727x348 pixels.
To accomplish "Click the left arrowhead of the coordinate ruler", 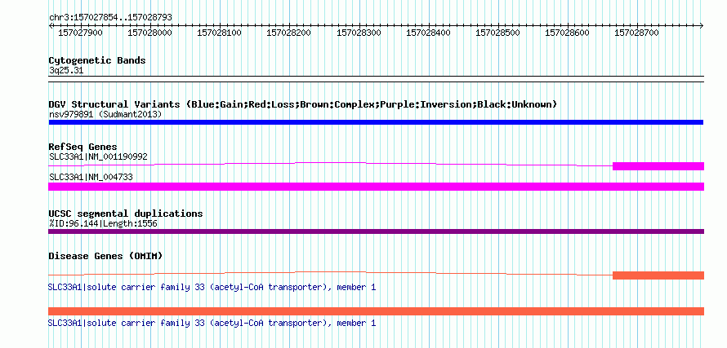I will click(x=51, y=25).
